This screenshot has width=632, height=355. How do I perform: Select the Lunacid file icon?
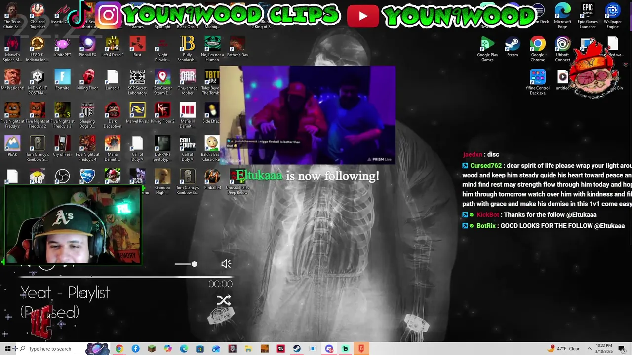(112, 80)
